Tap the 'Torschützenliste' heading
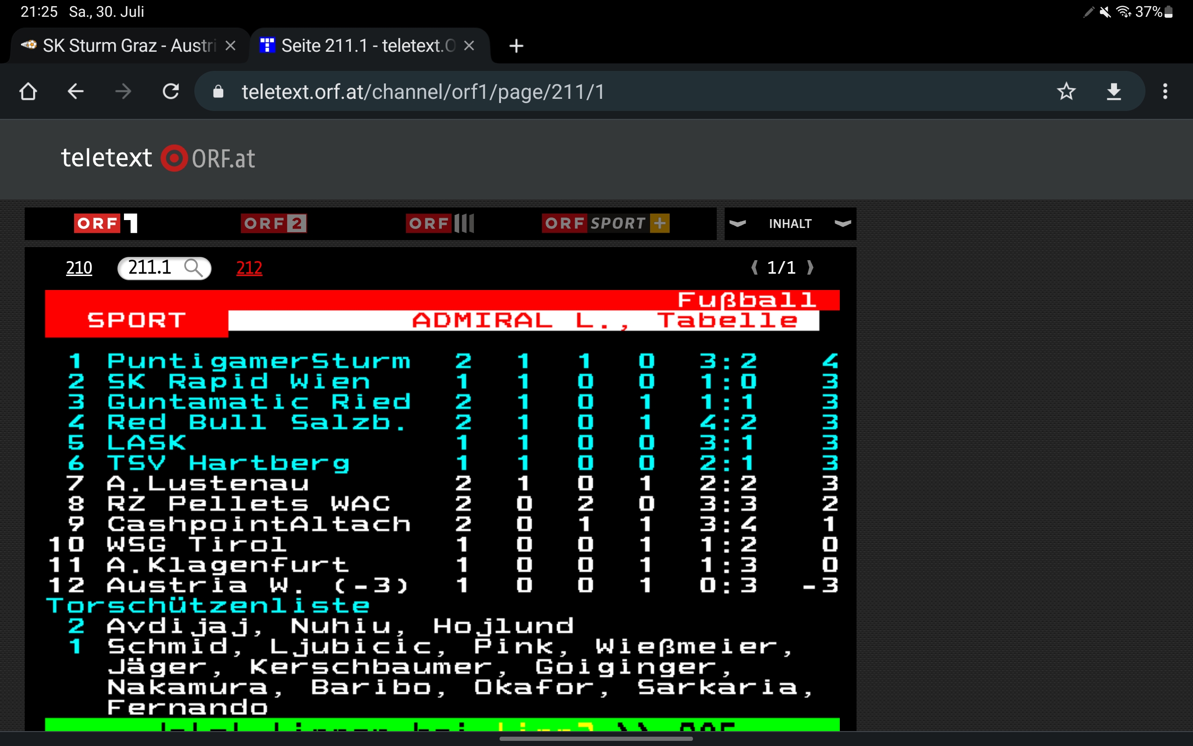Viewport: 1193px width, 746px height. tap(208, 606)
